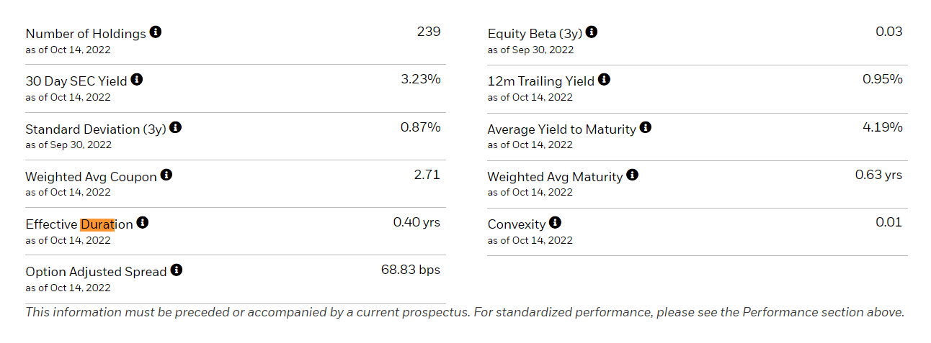Click the Weighted Avg Maturity info icon
Viewport: 931px width, 343px height.
(632, 175)
